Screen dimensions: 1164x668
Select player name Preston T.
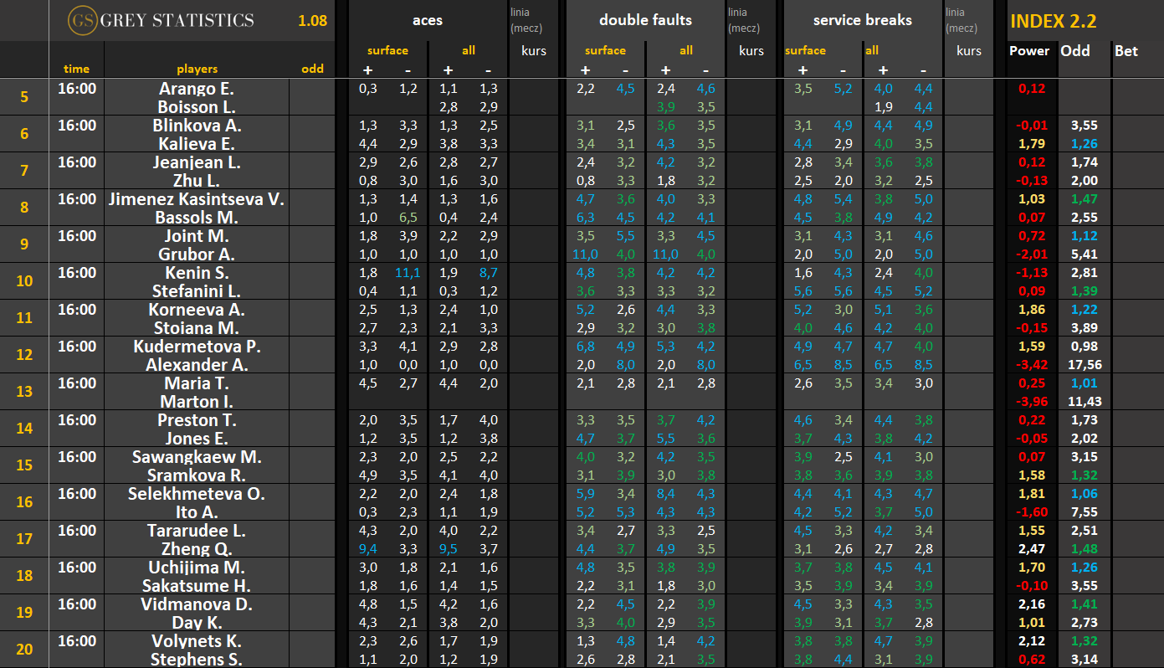[197, 420]
